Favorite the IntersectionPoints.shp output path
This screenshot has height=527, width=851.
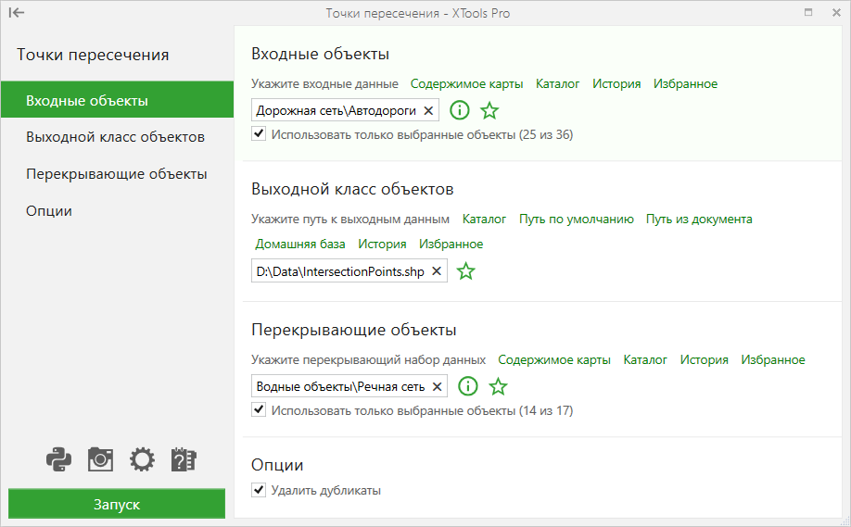pyautogui.click(x=465, y=271)
